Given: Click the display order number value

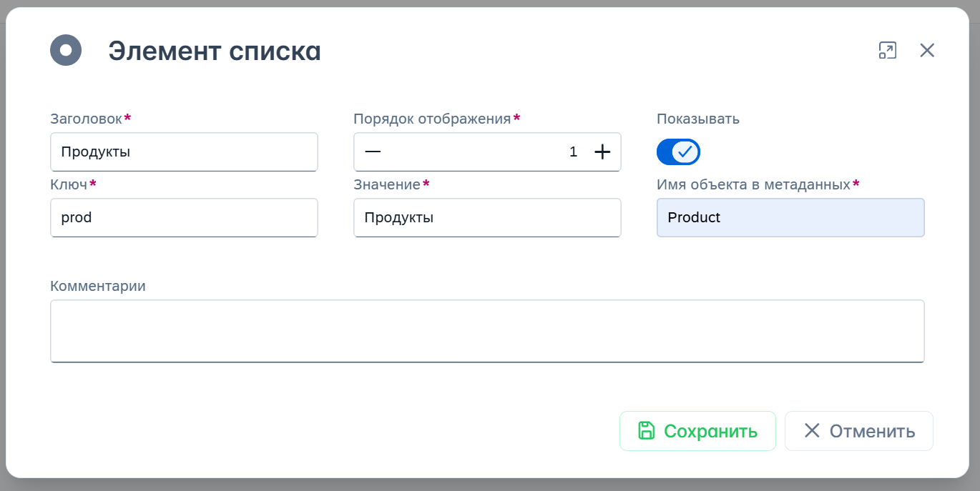Looking at the screenshot, I should (x=572, y=152).
